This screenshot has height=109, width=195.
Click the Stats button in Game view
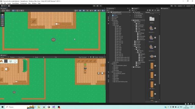97,57
